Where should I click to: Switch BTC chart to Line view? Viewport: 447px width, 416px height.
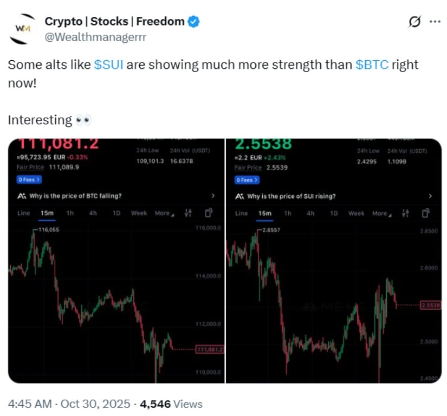pos(24,213)
